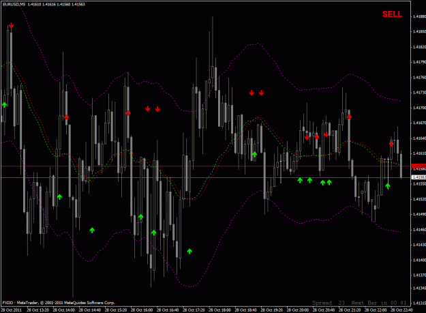
Task: Click the 1.41430 price scale label
Action: 419,245
